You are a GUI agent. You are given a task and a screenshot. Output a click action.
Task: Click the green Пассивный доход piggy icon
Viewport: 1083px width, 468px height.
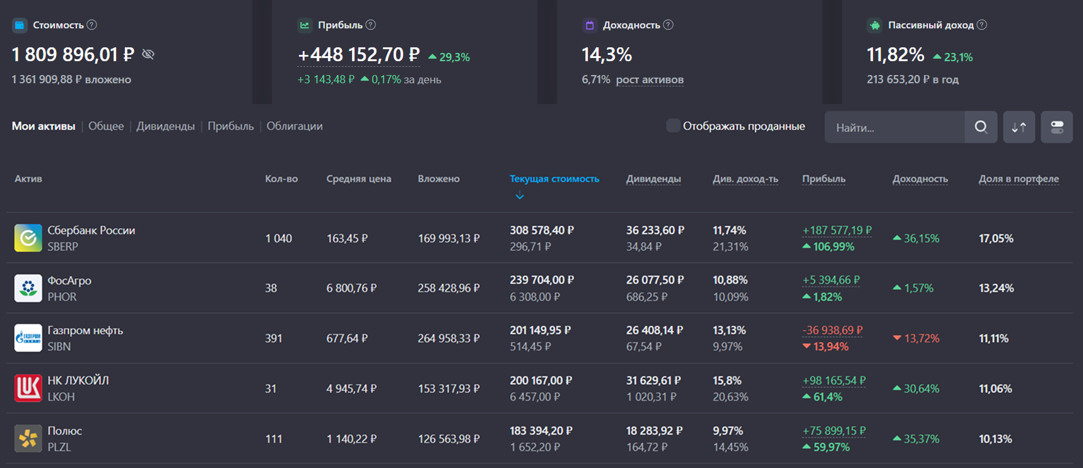875,25
